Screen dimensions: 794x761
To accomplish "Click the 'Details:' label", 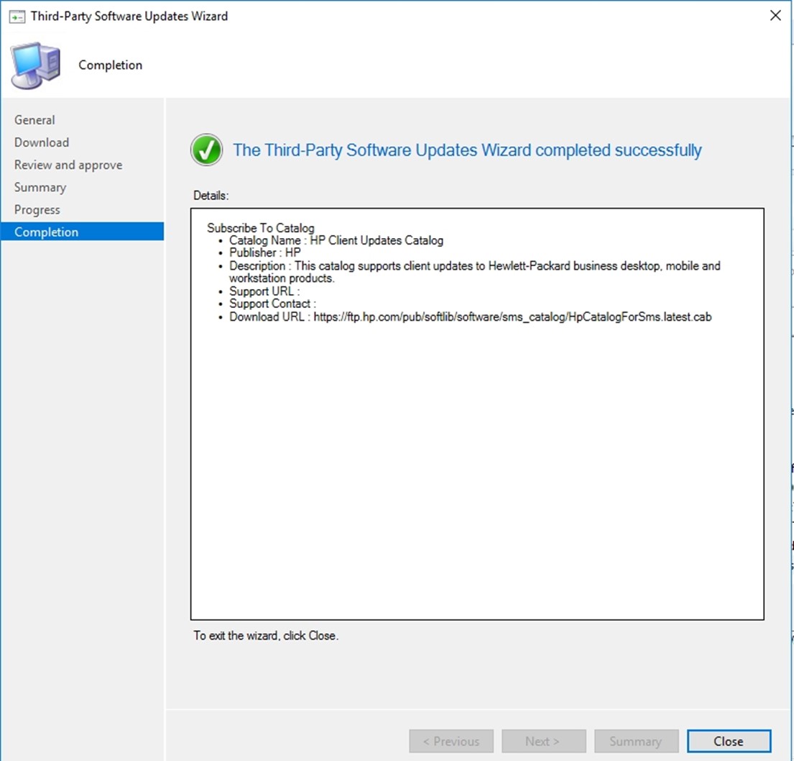I will pyautogui.click(x=211, y=196).
